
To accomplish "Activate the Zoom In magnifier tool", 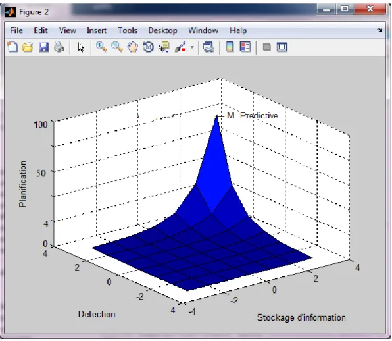I will 101,47.
